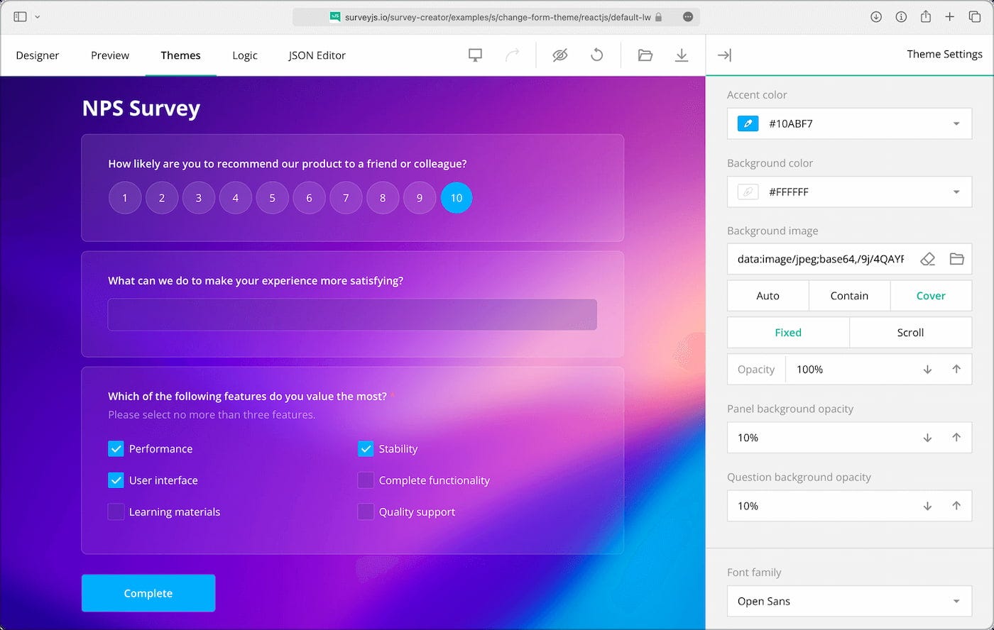Go to the Designer tab

pos(37,55)
